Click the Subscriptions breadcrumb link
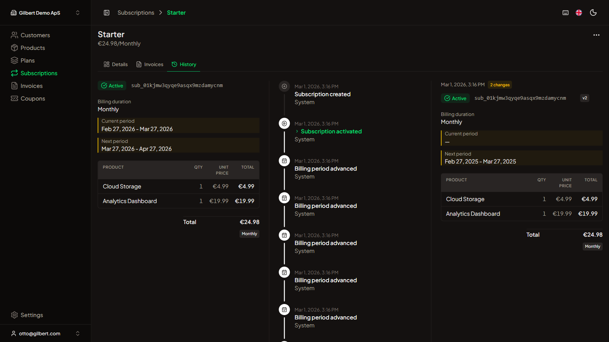 136,13
